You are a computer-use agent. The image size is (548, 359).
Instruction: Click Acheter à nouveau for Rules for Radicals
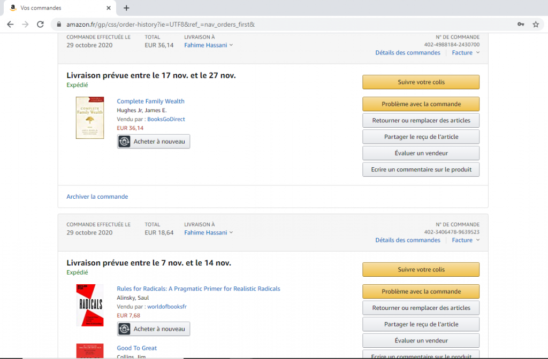[x=154, y=329]
